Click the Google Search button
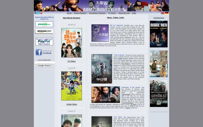Viewport: 203px width, 127px height. (44, 65)
